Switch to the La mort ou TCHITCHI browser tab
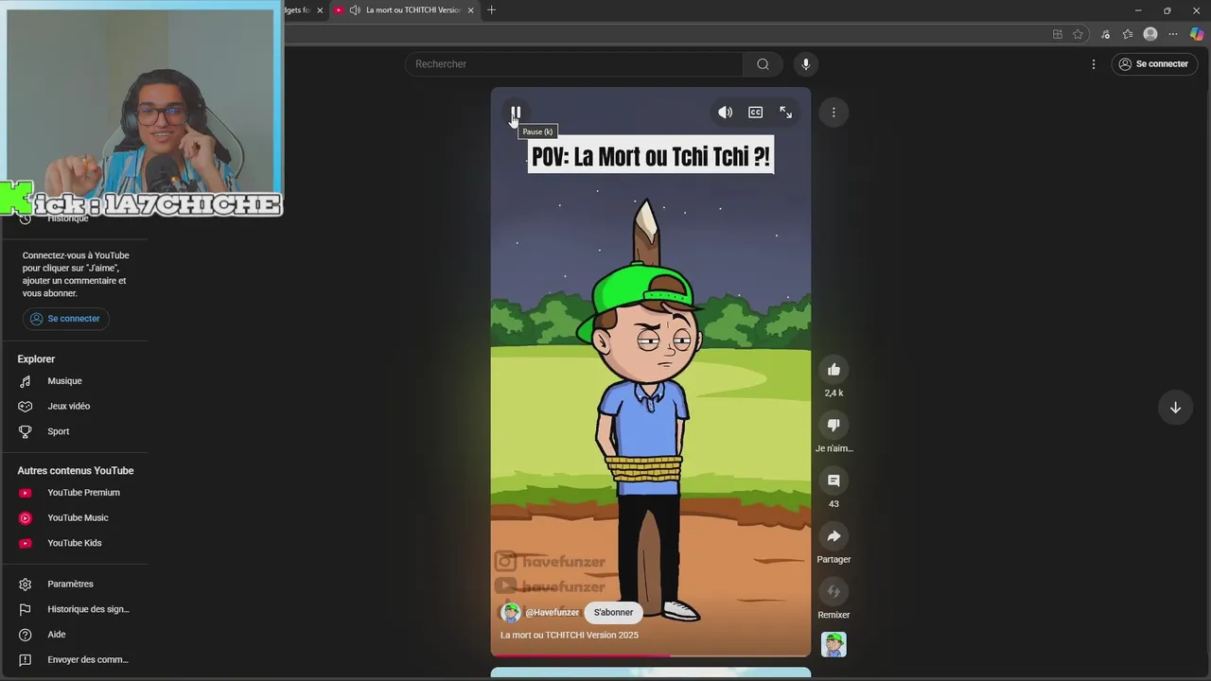The image size is (1211, 681). pos(404,10)
